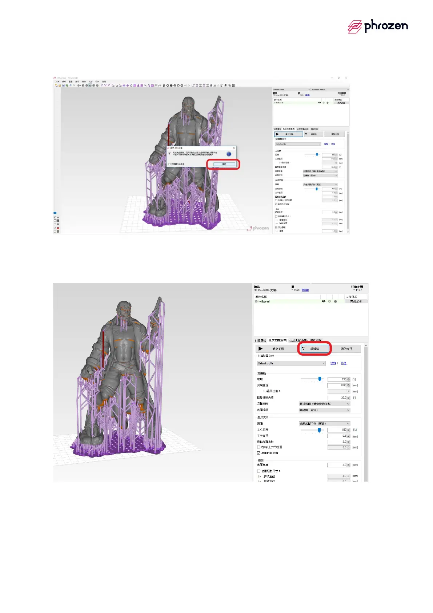The height and width of the screenshot is (613, 433).
Task: Click the open folder icon in the main toolbar
Action: pyautogui.click(x=60, y=86)
